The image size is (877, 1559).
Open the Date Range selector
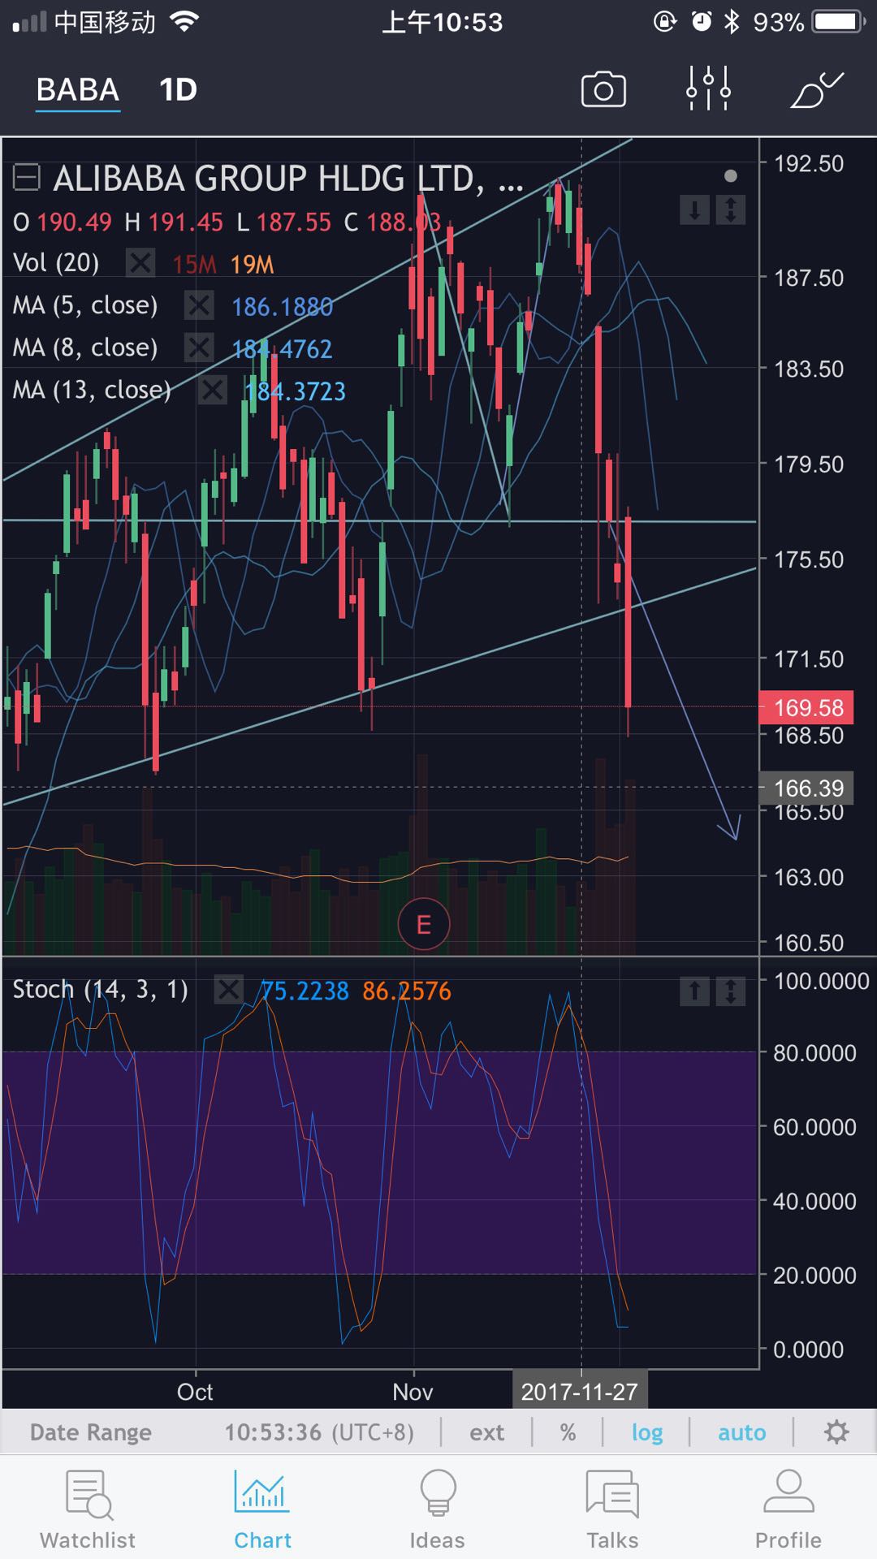pos(91,1432)
